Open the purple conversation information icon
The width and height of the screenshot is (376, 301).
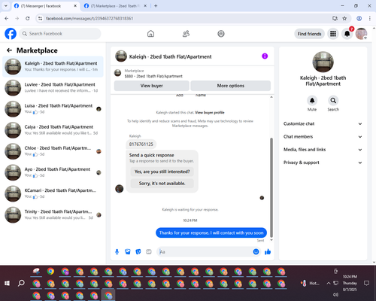tap(265, 56)
